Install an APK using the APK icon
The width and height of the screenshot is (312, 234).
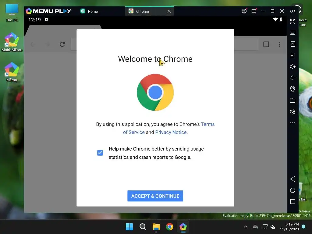click(292, 44)
